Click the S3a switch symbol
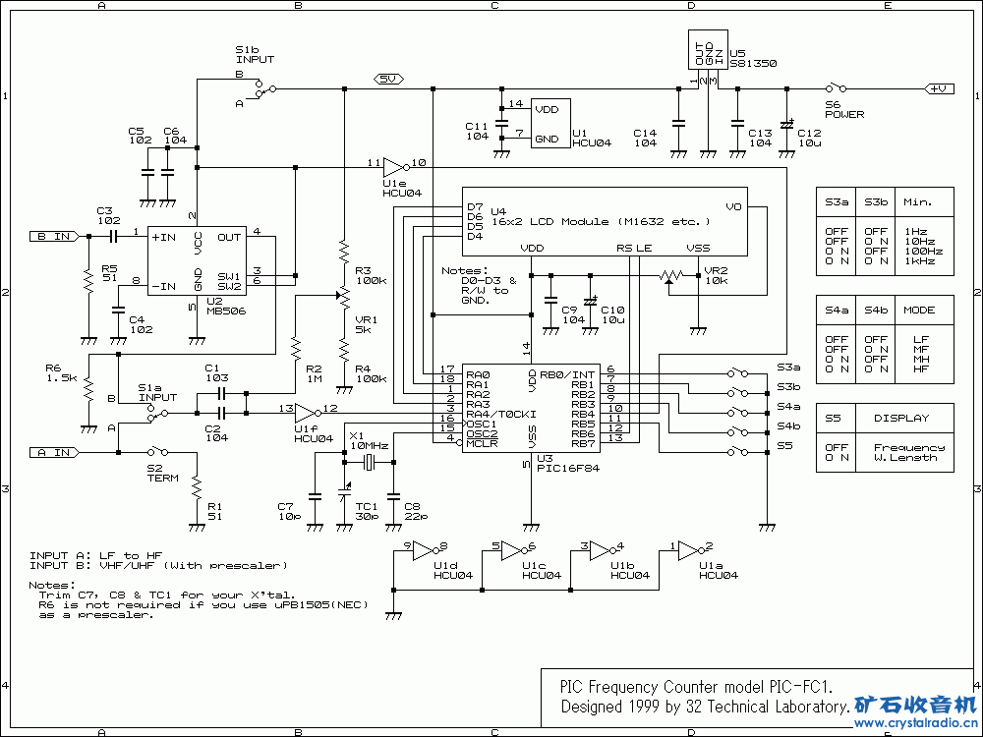 click(x=737, y=372)
